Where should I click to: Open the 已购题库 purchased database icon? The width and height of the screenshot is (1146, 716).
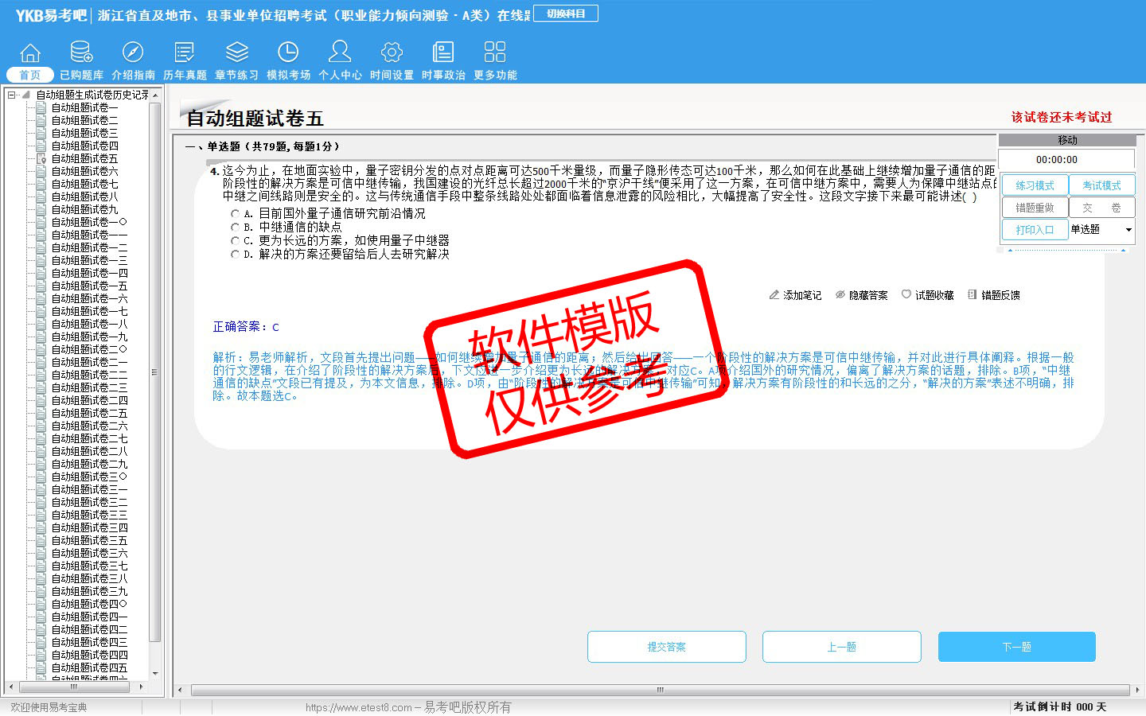click(x=81, y=53)
